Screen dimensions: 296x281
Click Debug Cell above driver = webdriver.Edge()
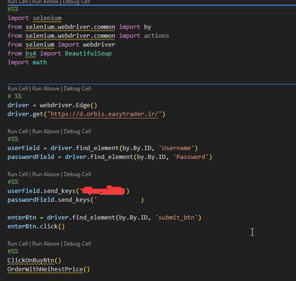78,89
